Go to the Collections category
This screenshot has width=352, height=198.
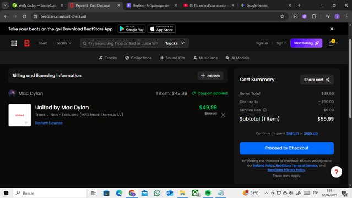pos(138,58)
